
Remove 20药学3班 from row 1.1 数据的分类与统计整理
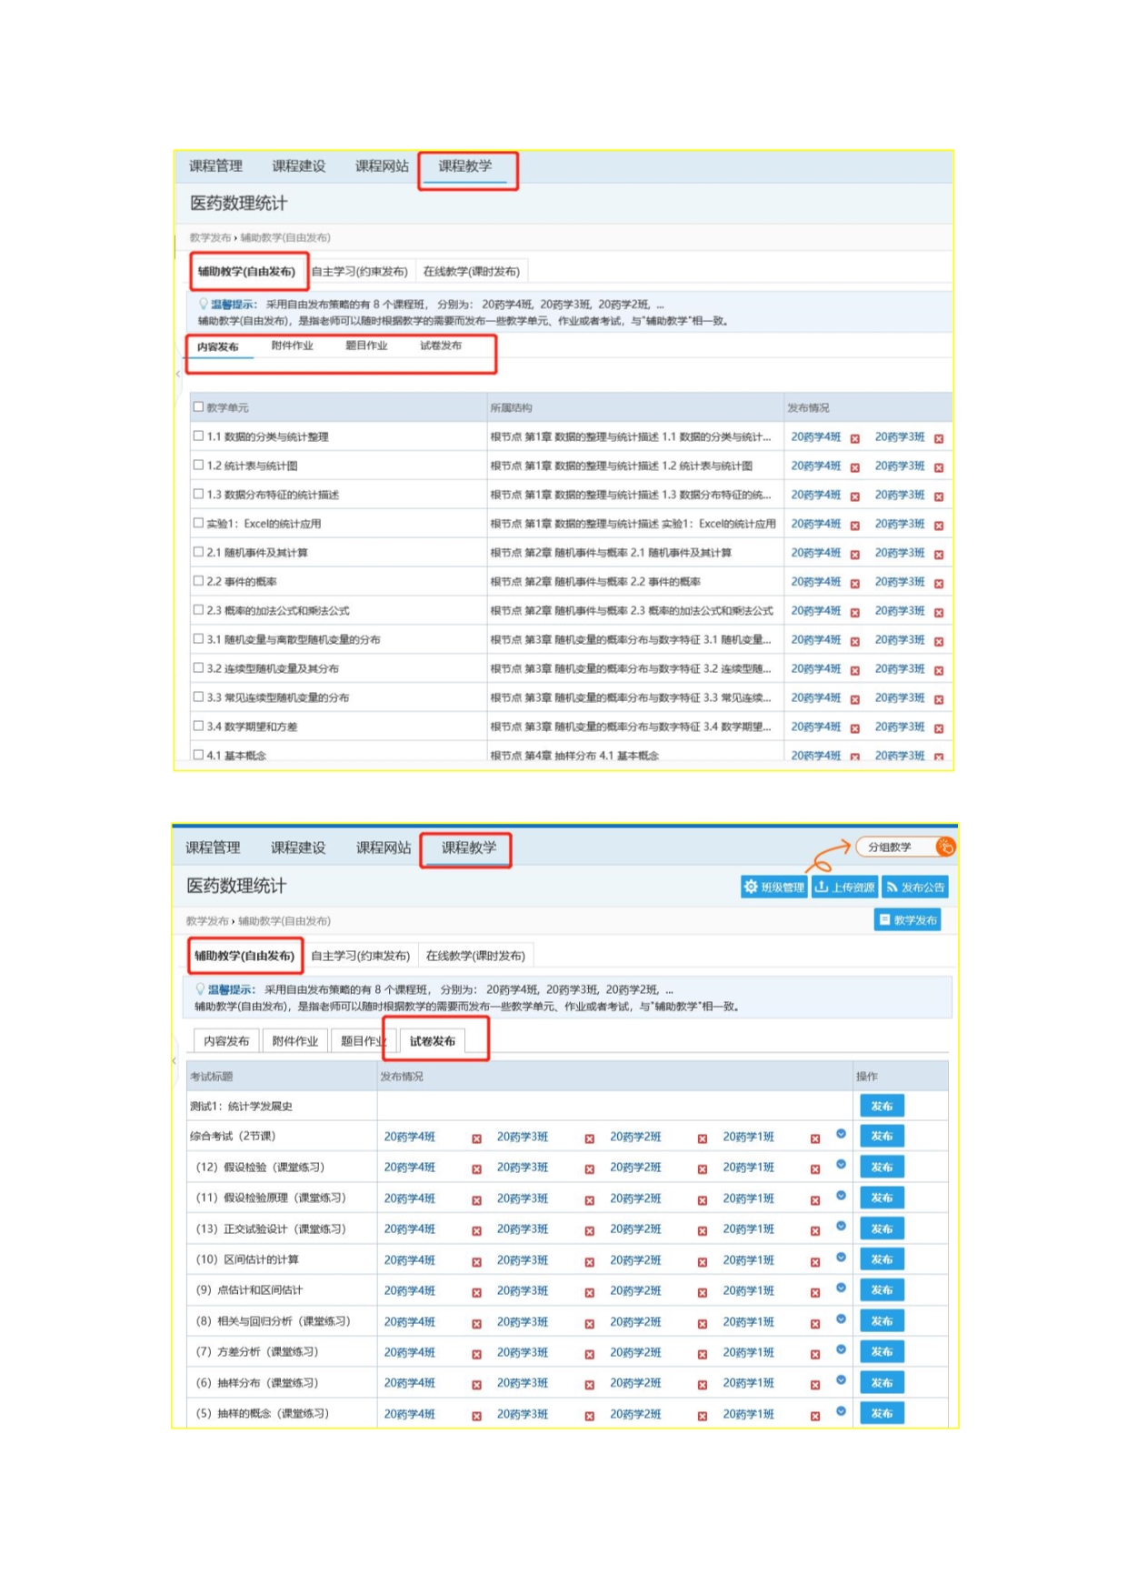click(x=938, y=439)
